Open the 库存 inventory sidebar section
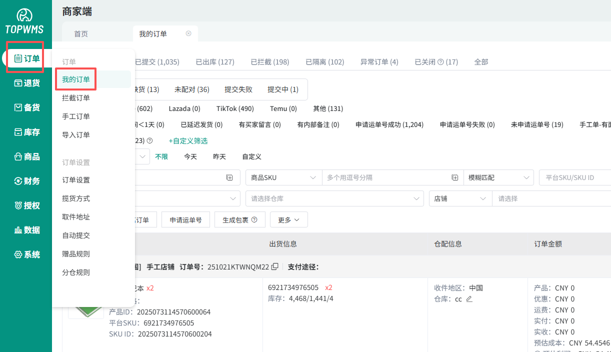 [26, 132]
